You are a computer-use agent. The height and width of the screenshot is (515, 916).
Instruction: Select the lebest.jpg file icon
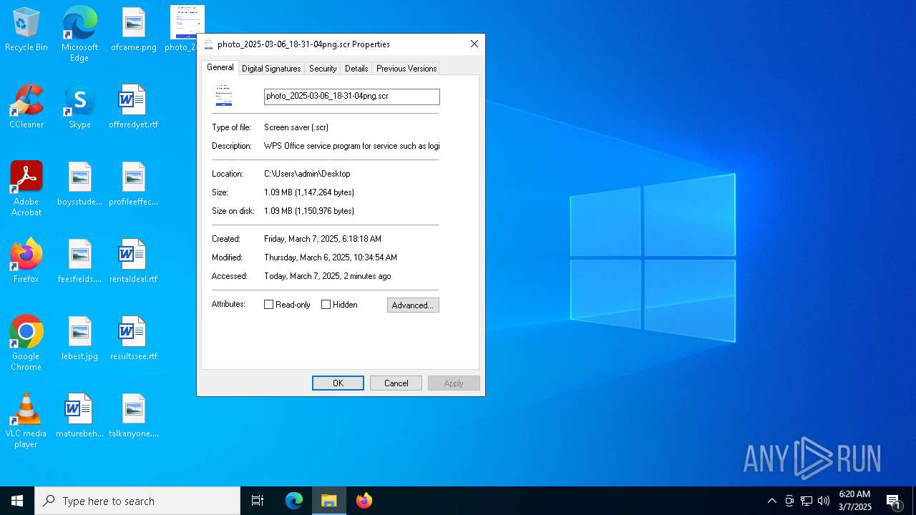pos(79,338)
